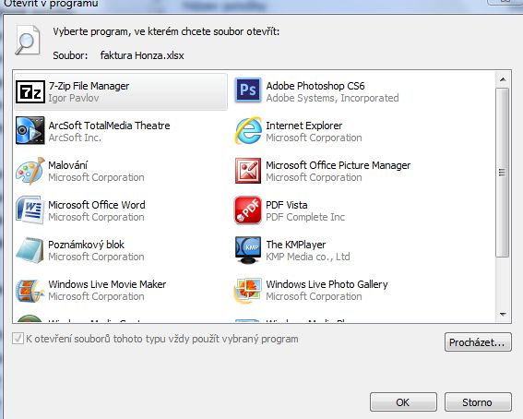
Task: Click "Windows Live Photo Gallery" label
Action: pos(327,284)
